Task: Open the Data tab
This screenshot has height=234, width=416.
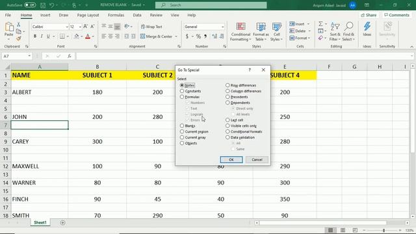Action: [137, 15]
